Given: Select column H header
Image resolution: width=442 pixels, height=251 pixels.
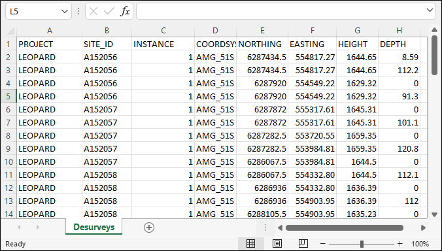Looking at the screenshot, I should tap(399, 31).
